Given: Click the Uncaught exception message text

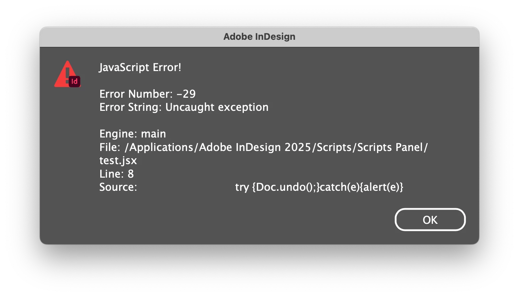Looking at the screenshot, I should 217,107.
